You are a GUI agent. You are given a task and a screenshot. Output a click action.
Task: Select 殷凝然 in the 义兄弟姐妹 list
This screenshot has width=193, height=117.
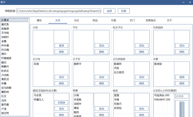(x=118, y=64)
